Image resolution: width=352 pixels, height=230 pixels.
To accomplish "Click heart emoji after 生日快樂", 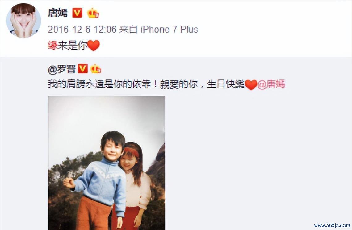I will pyautogui.click(x=251, y=85).
